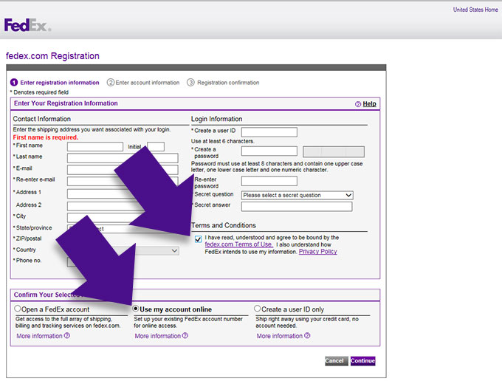Image resolution: width=502 pixels, height=381 pixels.
Task: Click the FedEx logo
Action: point(27,26)
